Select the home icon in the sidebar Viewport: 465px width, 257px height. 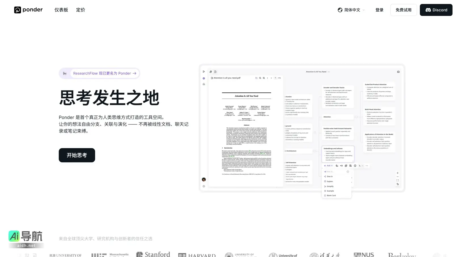204,84
